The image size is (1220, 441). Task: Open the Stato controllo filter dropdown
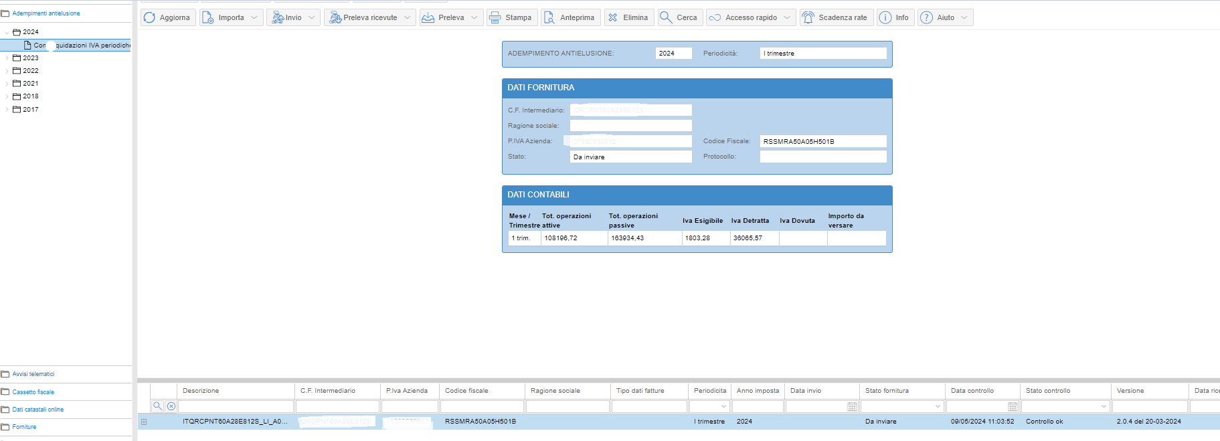[1104, 406]
